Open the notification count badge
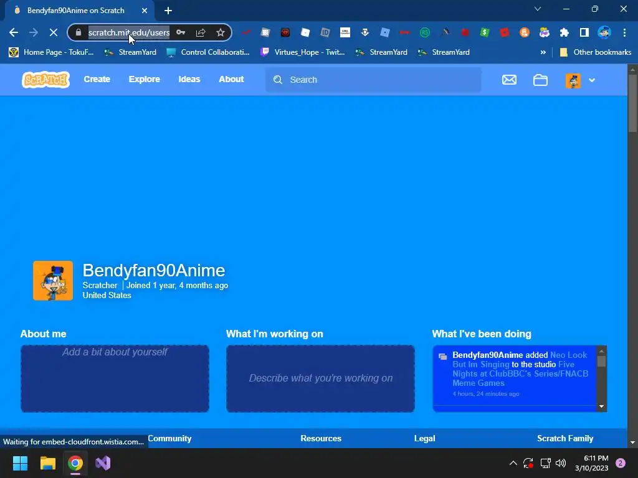638x478 pixels. [621, 463]
